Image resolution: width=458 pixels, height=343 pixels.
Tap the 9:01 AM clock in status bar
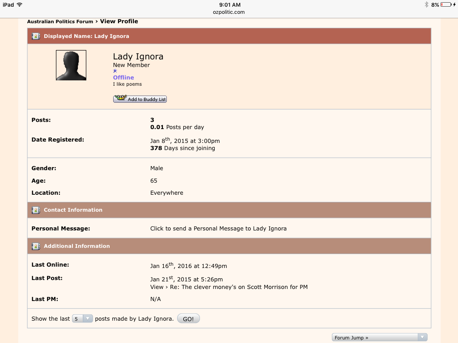pyautogui.click(x=230, y=4)
